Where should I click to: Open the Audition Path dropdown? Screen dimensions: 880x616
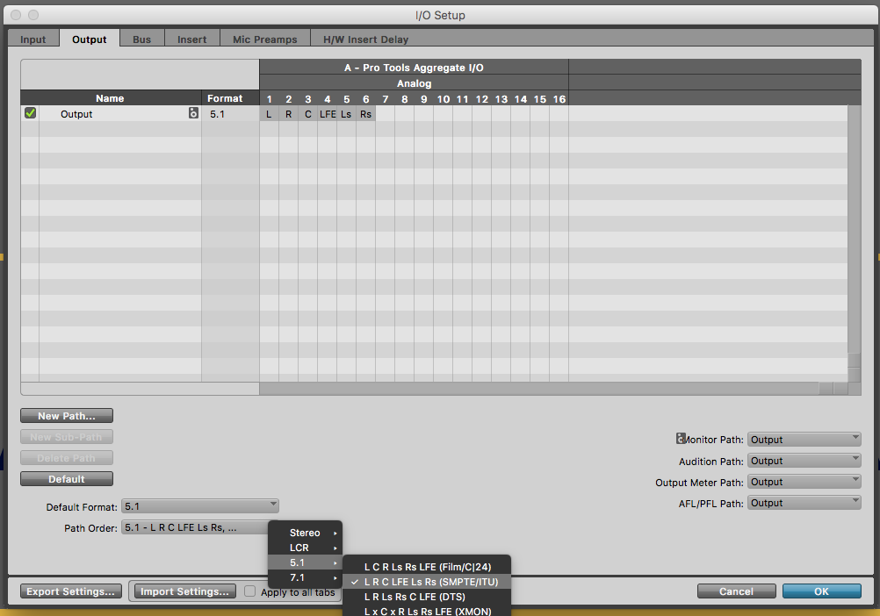tap(804, 461)
